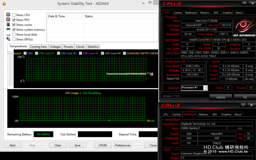This screenshot has height=160, width=256.
Task: Switch to the Cooling Fans tab
Action: pyautogui.click(x=38, y=47)
